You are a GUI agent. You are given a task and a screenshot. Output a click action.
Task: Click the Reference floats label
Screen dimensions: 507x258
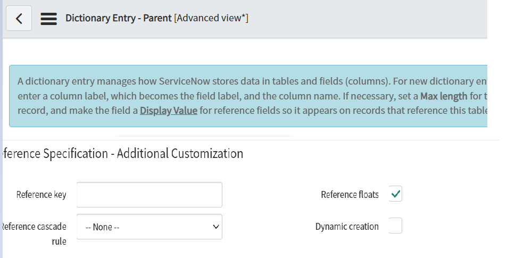pos(350,195)
